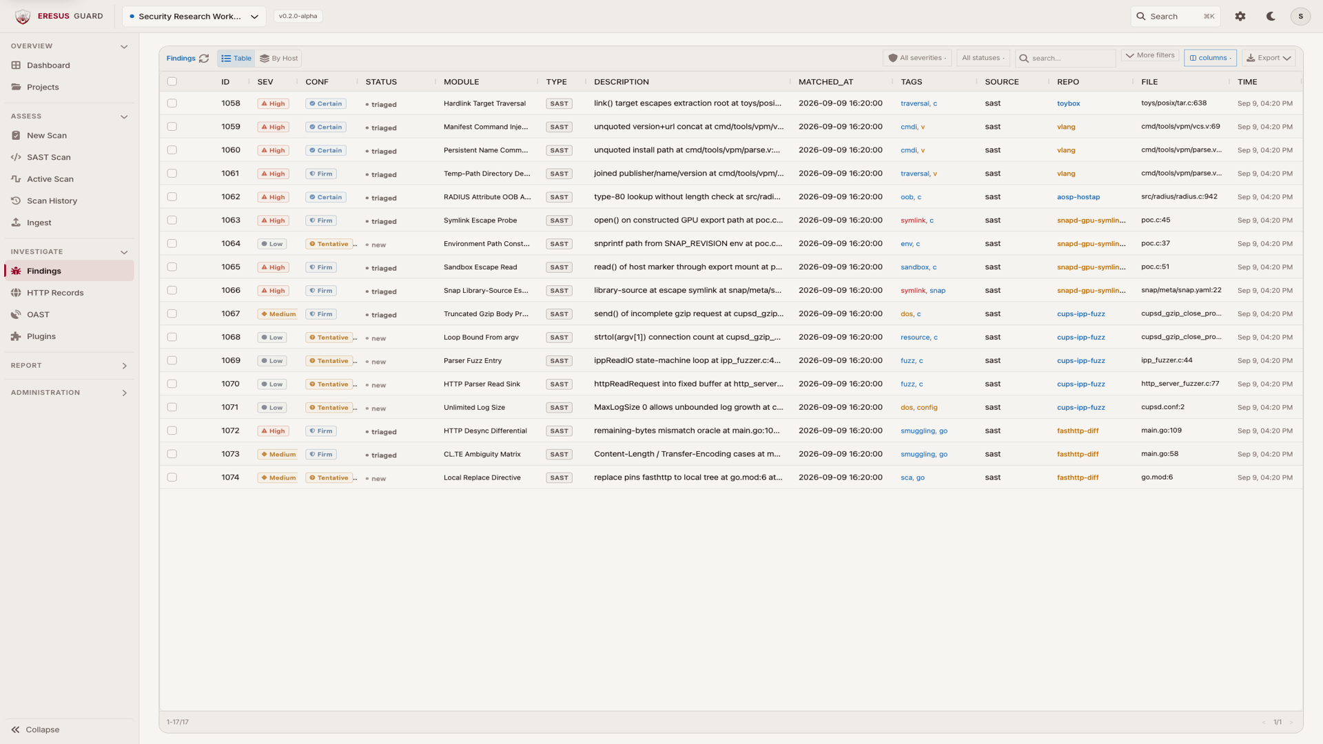Screen dimensions: 1323x744
Task: Check the row for finding 1064
Action: click(x=172, y=244)
